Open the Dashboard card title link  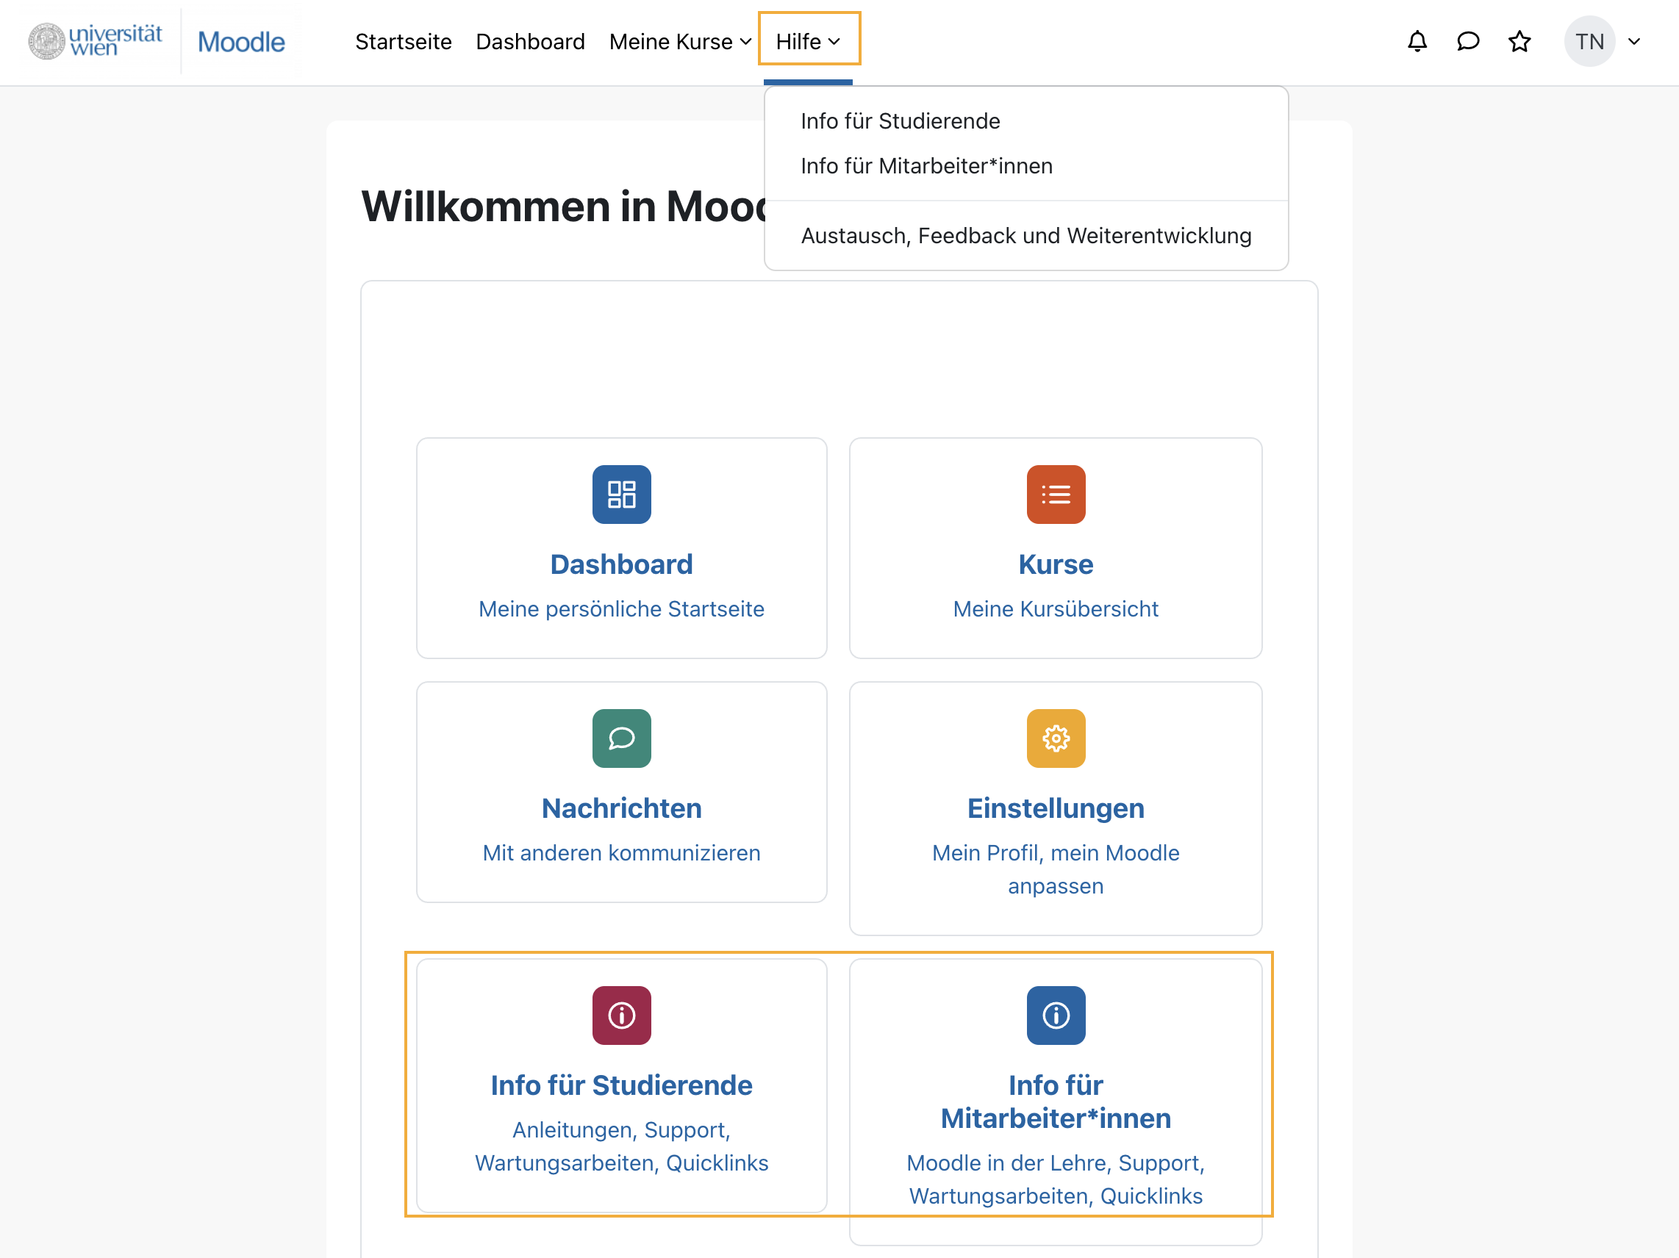pos(621,564)
